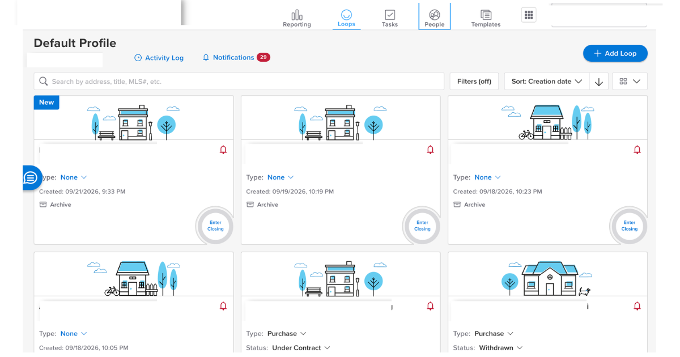
Task: Expand Type dropdown on the 10:23 PM loop
Action: click(x=487, y=177)
